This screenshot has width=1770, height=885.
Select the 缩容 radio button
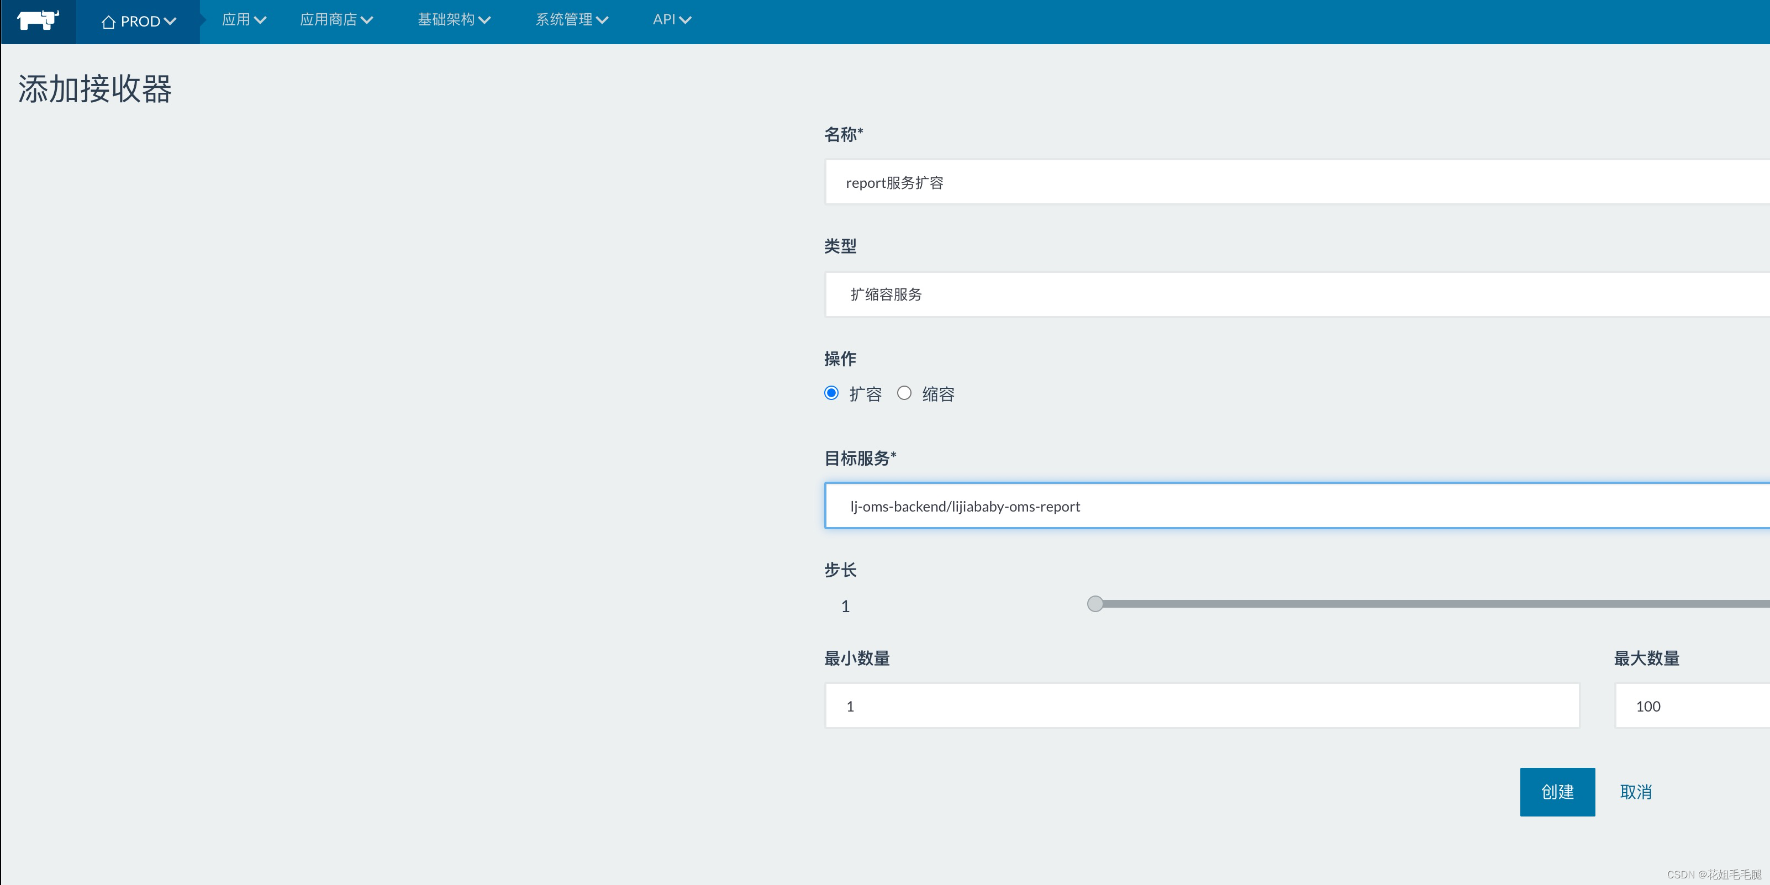[904, 393]
